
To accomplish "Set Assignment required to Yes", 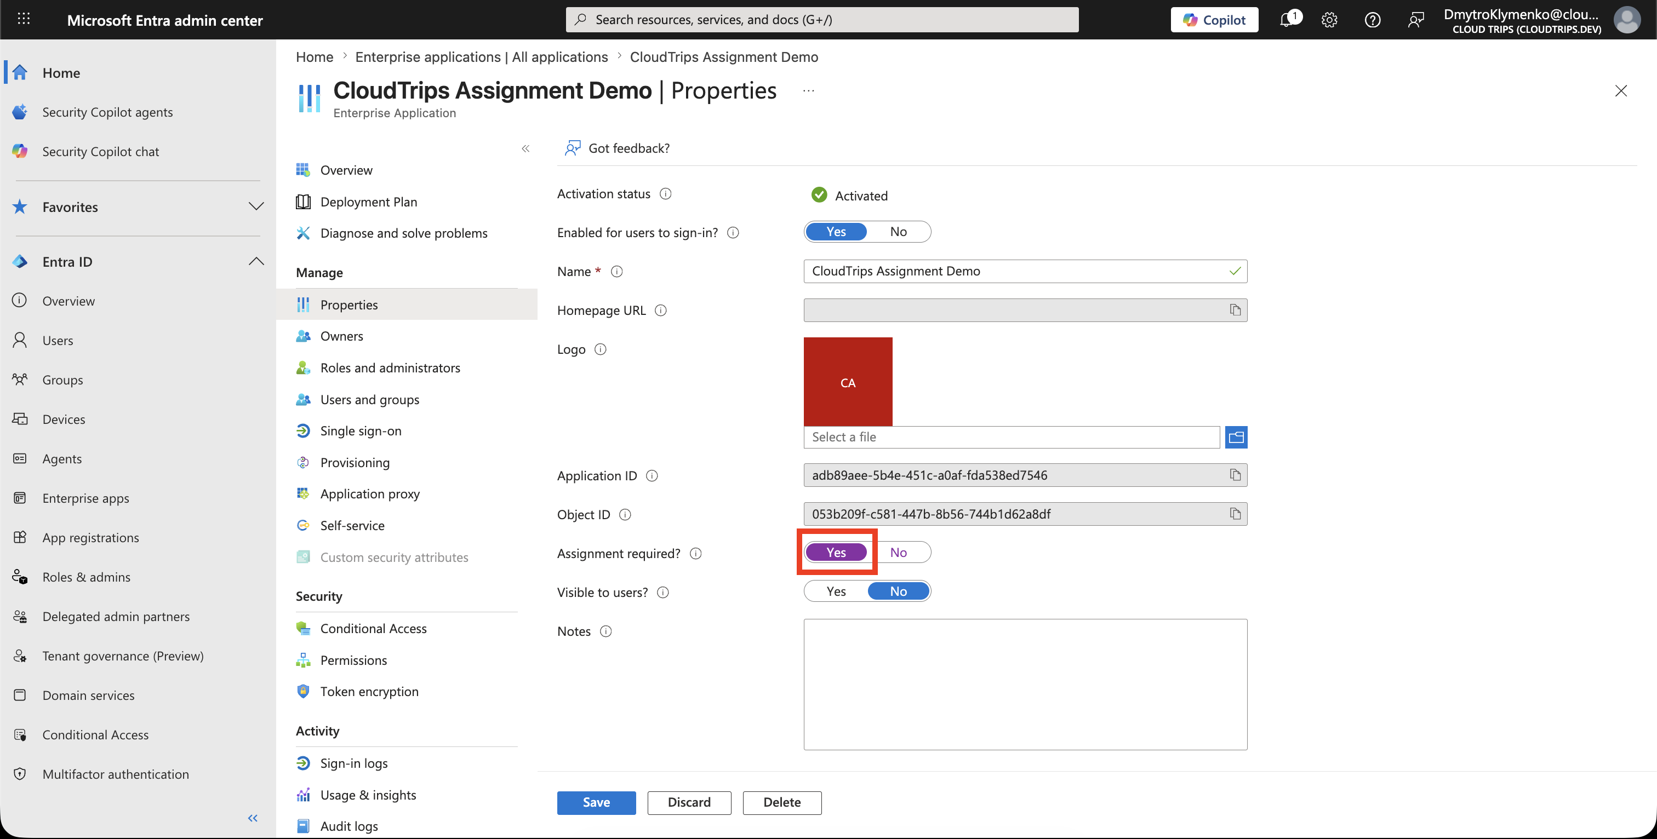I will [x=836, y=552].
